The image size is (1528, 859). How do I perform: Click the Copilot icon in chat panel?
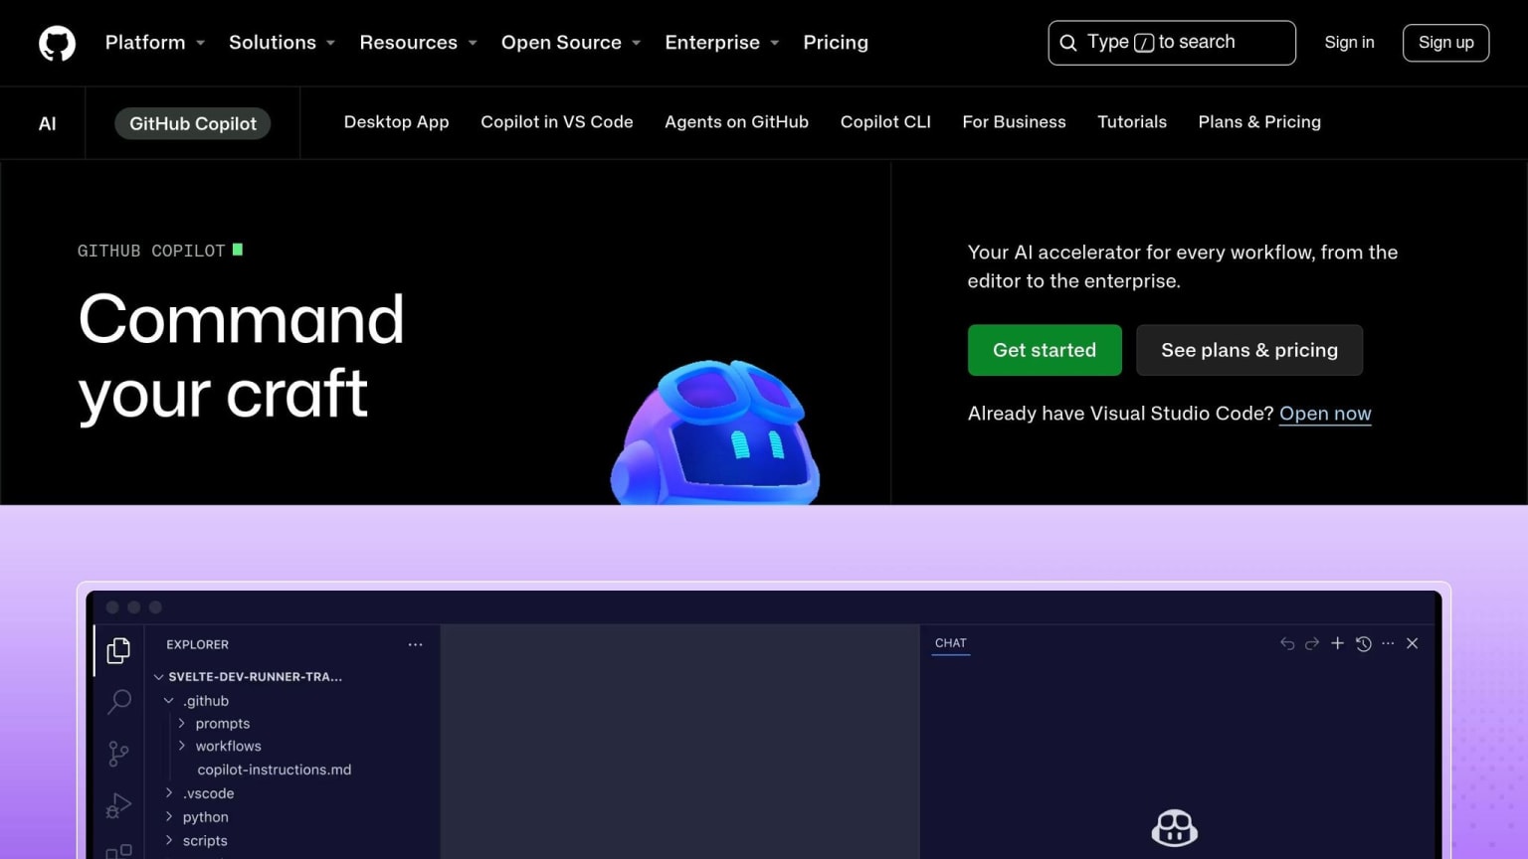coord(1174,827)
